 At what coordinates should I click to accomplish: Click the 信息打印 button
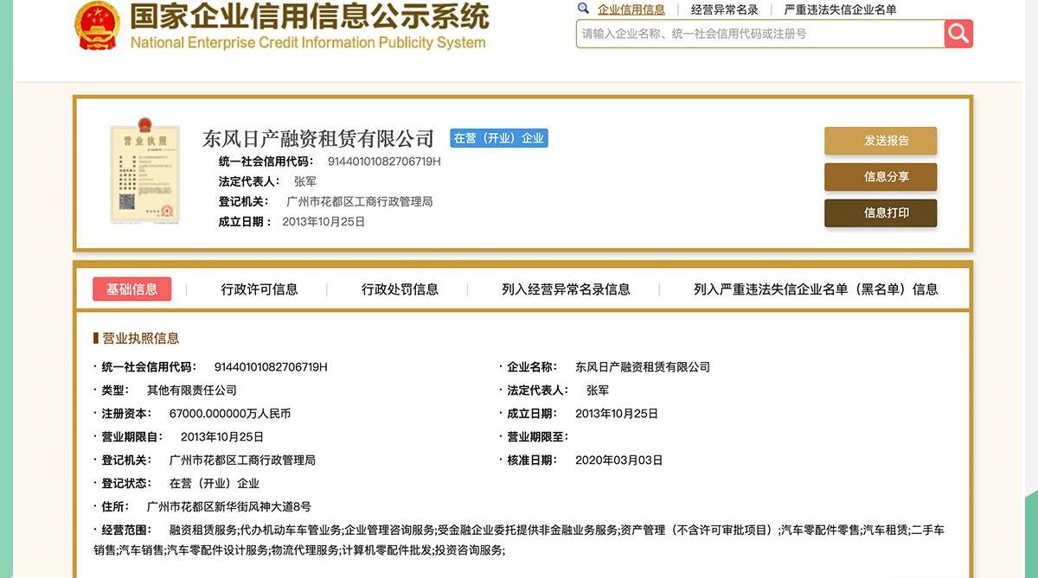[x=881, y=213]
